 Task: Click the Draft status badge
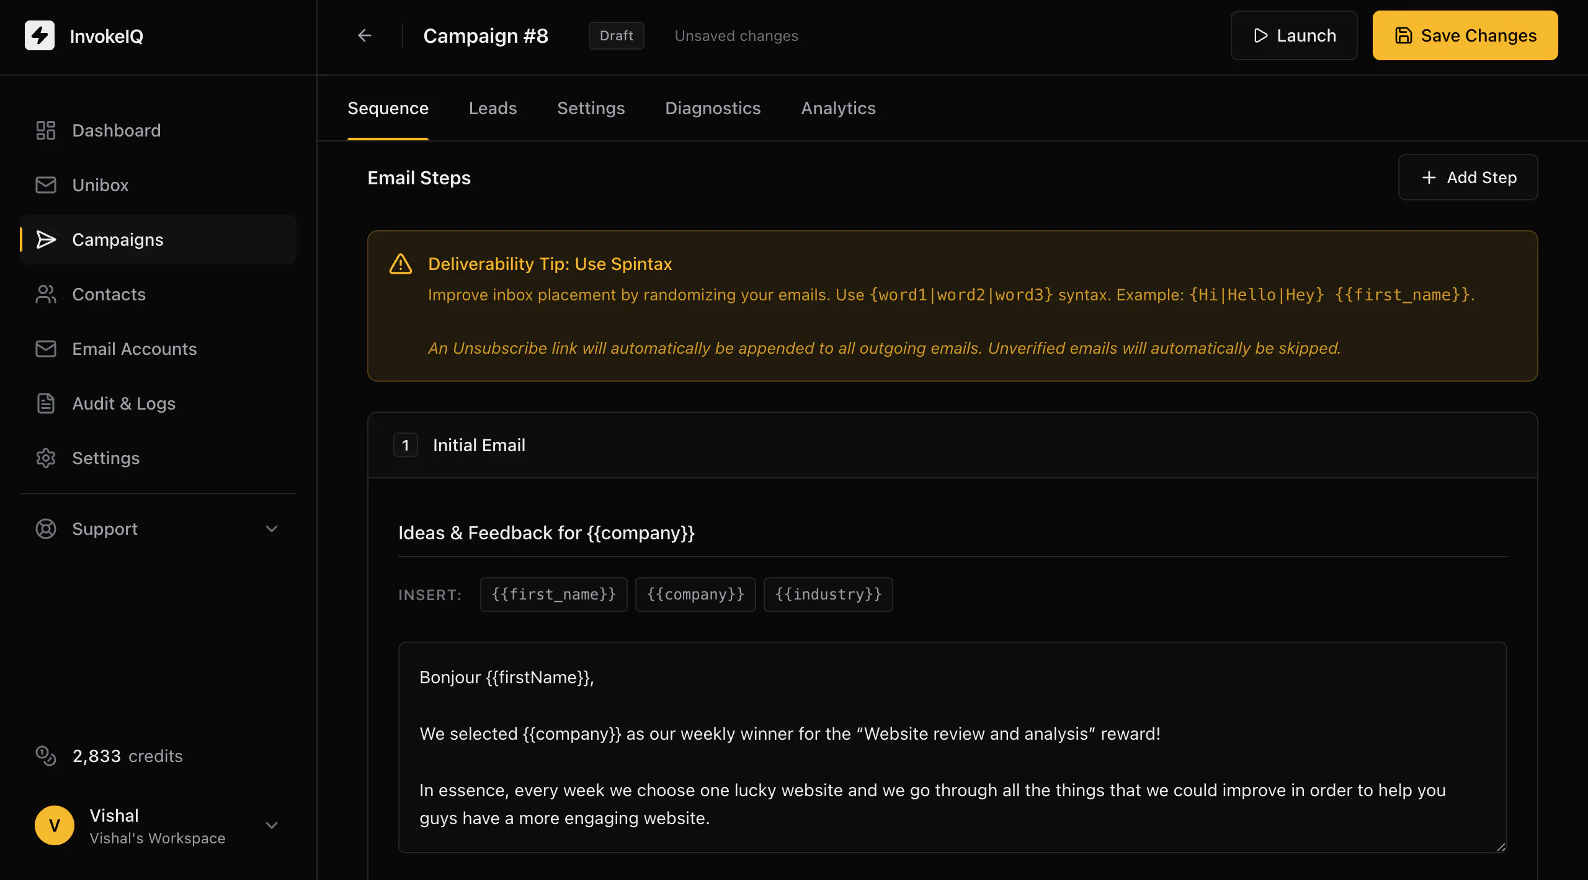coord(616,35)
